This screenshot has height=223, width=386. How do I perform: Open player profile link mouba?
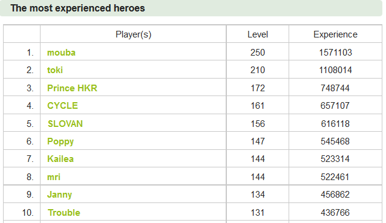(61, 53)
